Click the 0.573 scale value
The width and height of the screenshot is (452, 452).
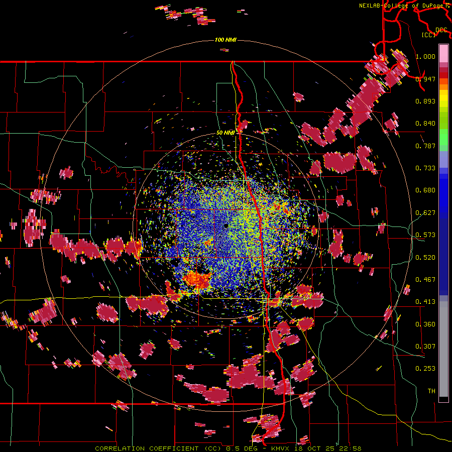pyautogui.click(x=425, y=235)
